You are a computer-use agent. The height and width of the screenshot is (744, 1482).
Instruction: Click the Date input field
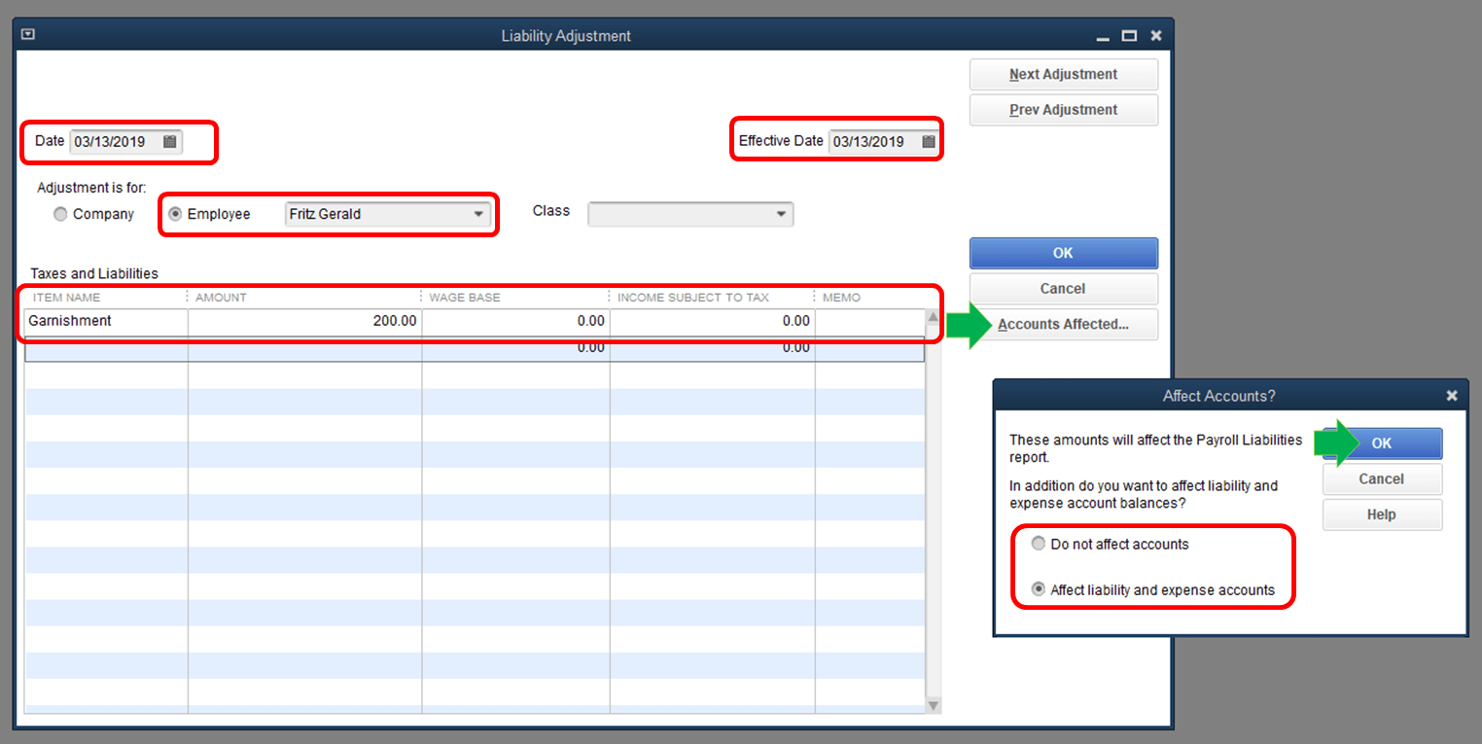(113, 142)
